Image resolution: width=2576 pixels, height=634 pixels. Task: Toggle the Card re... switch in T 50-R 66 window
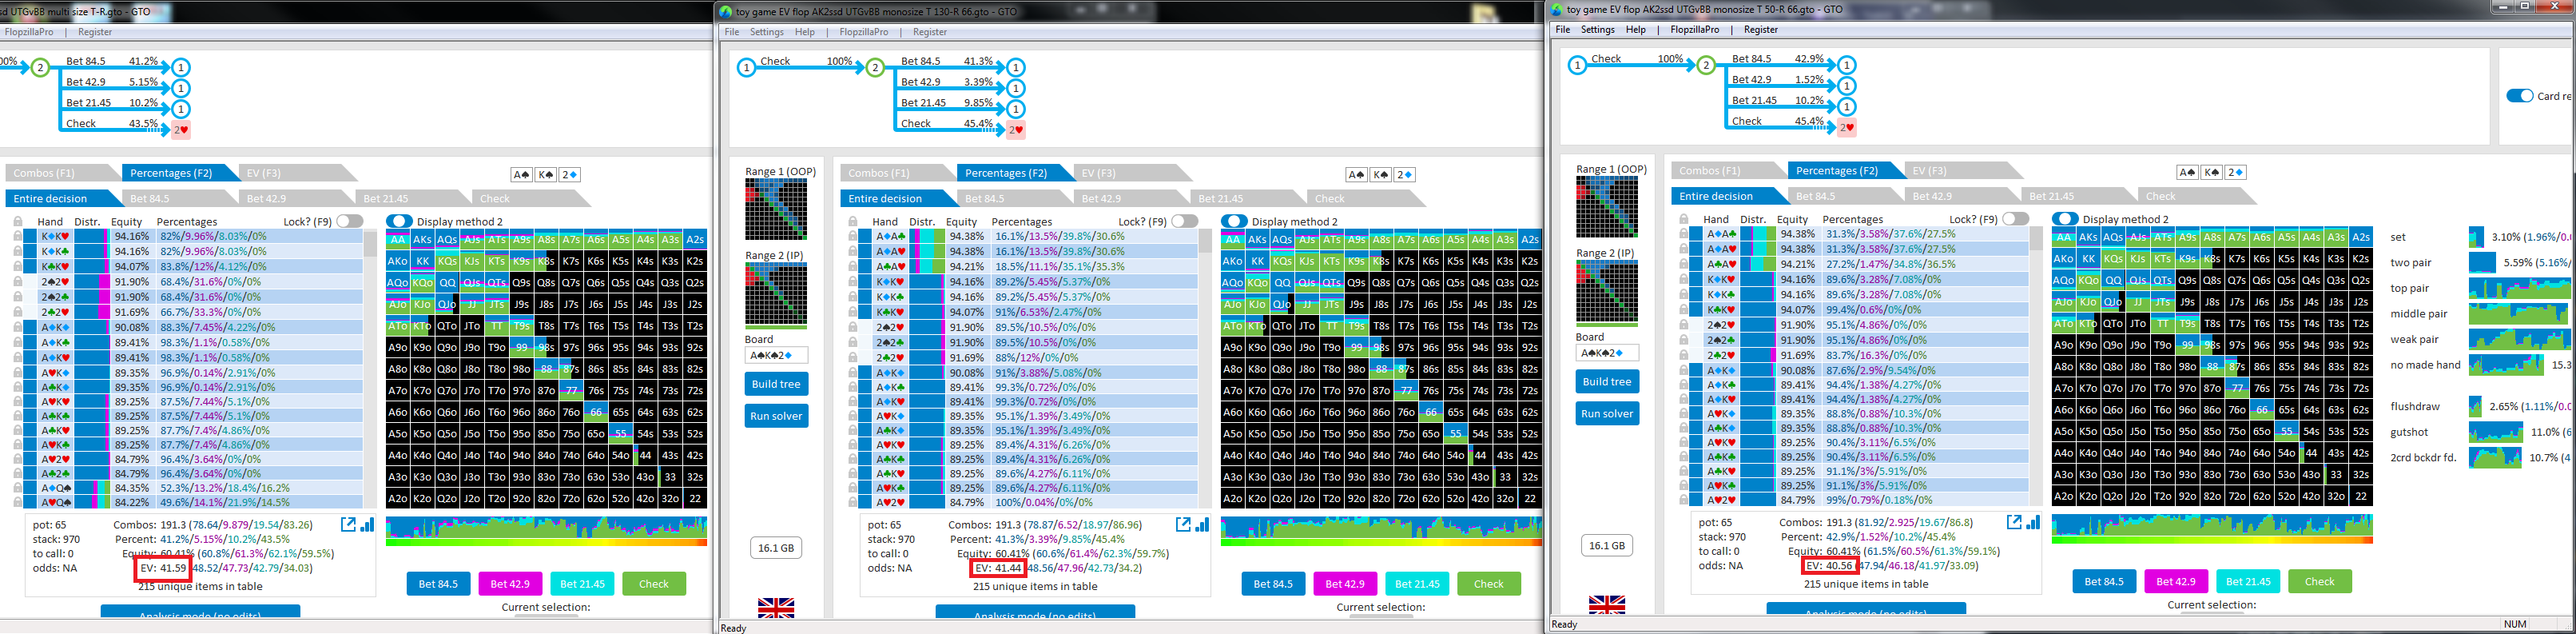coord(2520,96)
